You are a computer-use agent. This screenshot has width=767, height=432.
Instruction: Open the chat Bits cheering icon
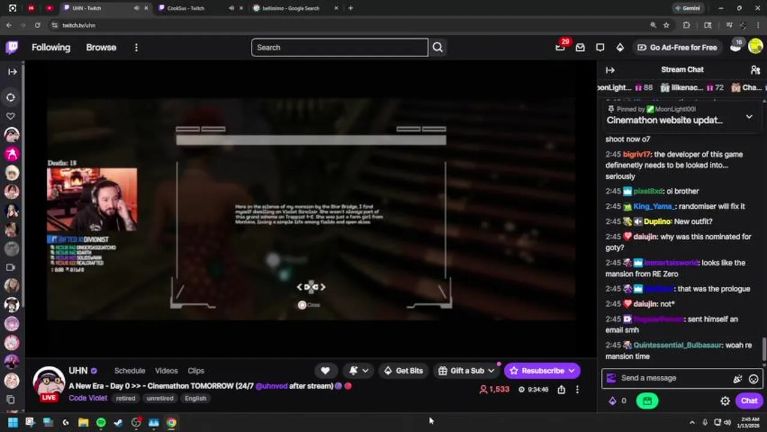coord(738,379)
